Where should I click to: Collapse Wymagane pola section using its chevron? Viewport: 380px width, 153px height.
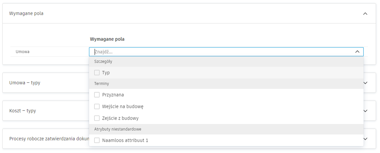(365, 14)
